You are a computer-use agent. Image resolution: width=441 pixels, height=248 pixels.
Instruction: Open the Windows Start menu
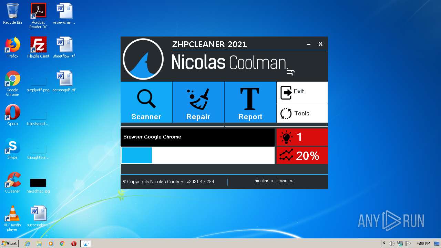point(10,243)
